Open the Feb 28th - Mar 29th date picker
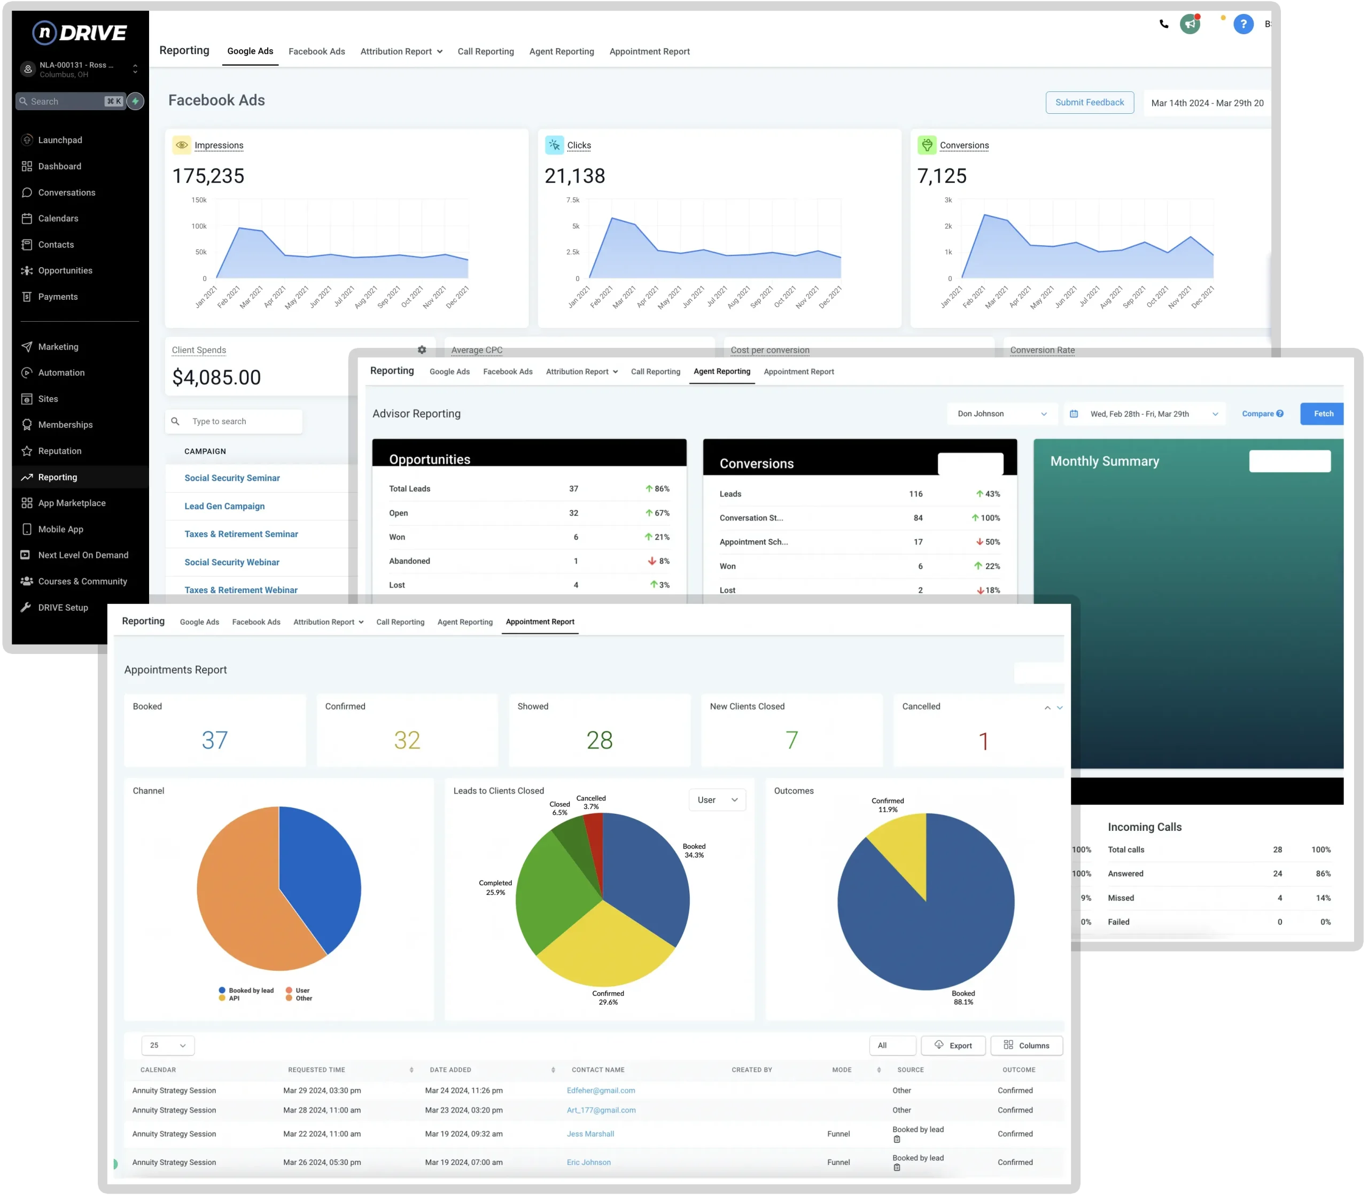This screenshot has height=1199, width=1368. coord(1145,414)
